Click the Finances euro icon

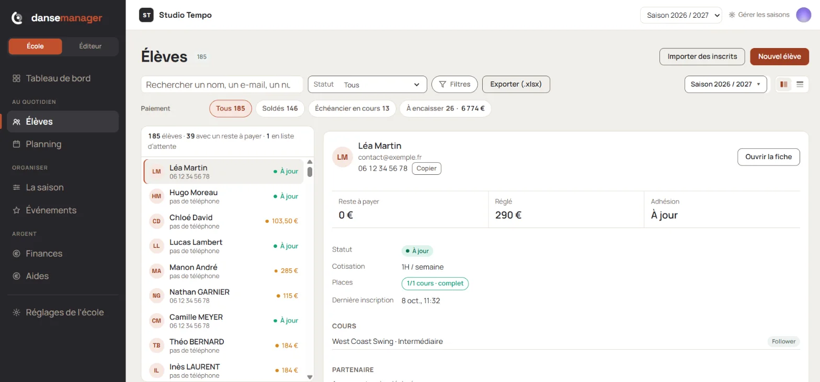click(17, 254)
